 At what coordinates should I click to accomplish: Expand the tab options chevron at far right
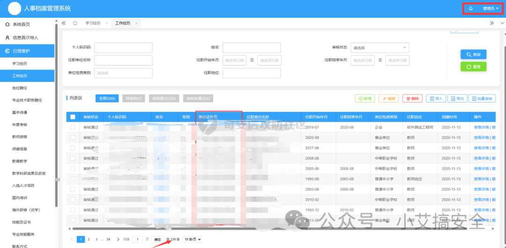(x=502, y=23)
